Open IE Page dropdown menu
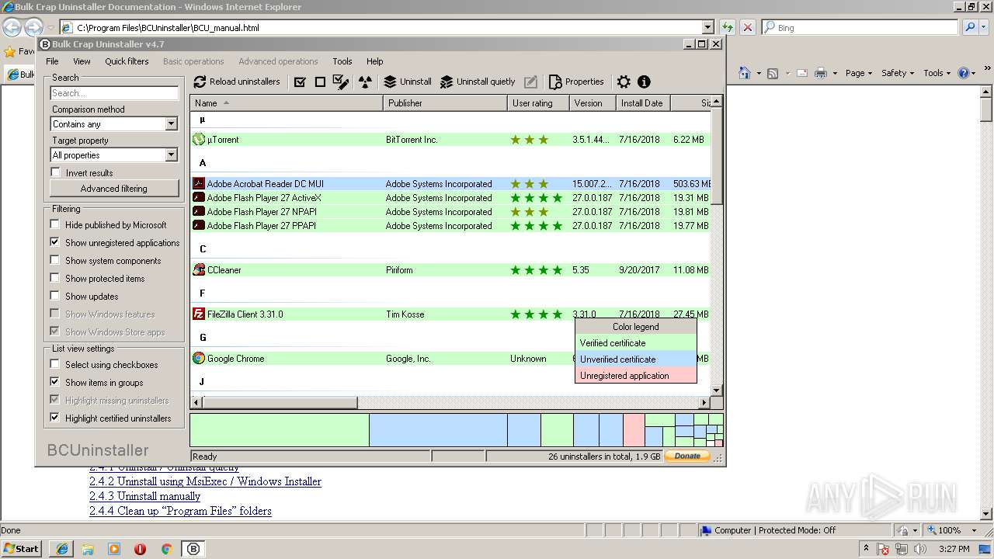Screen dimensions: 994x559 point(858,73)
